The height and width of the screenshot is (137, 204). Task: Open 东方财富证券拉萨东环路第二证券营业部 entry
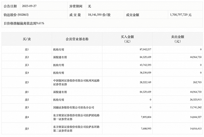[76, 129]
